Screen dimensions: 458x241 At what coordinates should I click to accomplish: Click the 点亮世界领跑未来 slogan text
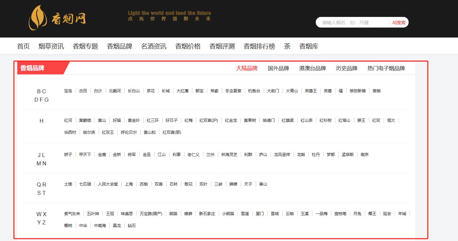click(169, 19)
